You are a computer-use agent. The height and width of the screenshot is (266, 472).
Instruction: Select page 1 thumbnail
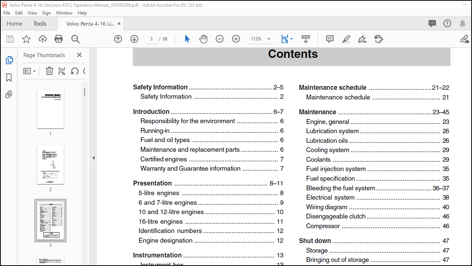point(50,109)
